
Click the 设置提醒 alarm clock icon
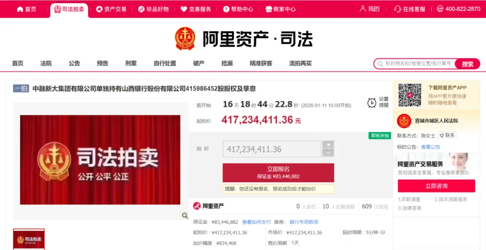click(x=372, y=103)
